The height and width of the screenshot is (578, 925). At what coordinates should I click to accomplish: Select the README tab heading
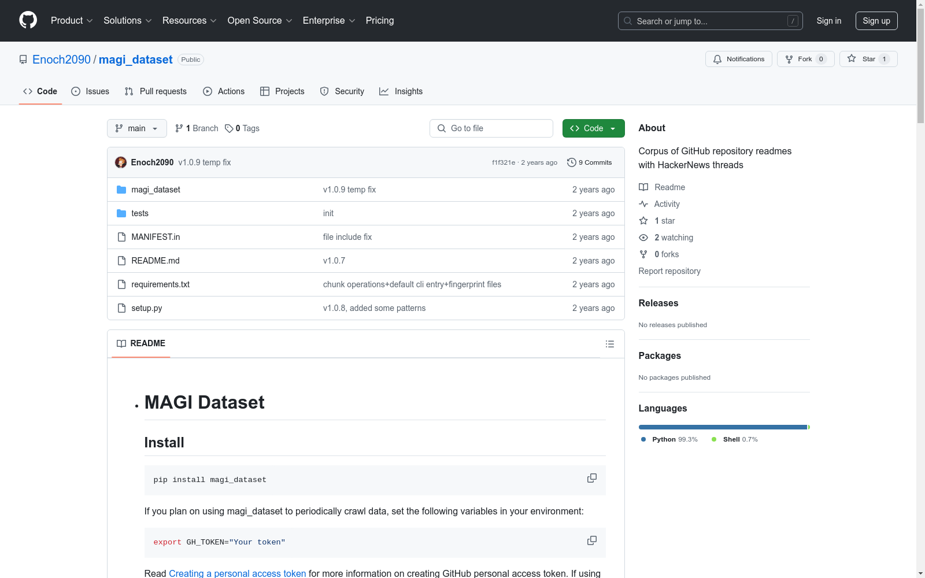[x=141, y=343]
